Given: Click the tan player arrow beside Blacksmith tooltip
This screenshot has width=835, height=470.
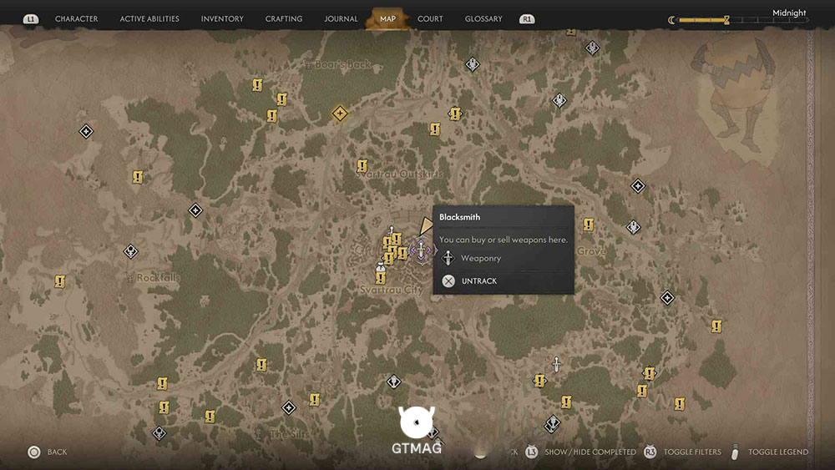Looking at the screenshot, I should coord(425,225).
